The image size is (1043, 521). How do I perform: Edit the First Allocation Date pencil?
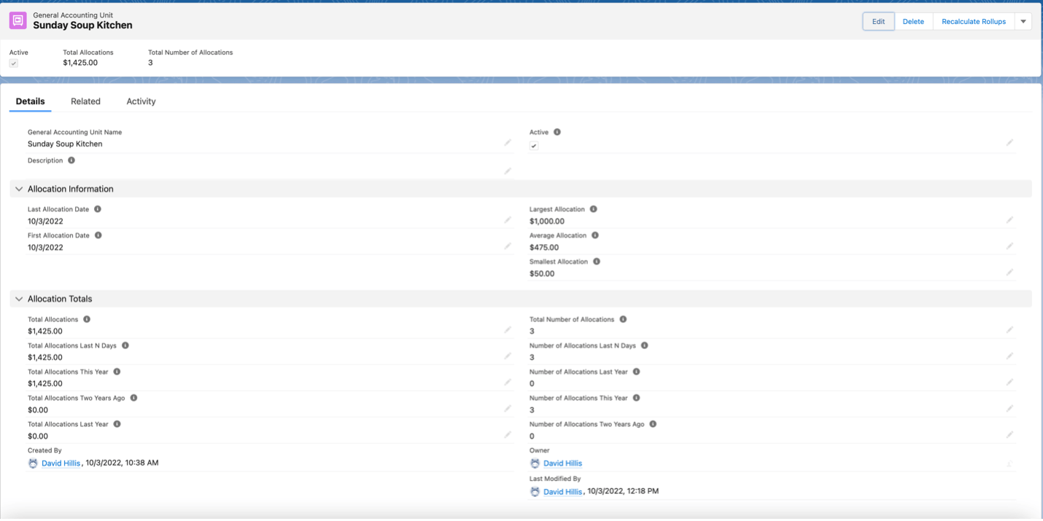[508, 246]
